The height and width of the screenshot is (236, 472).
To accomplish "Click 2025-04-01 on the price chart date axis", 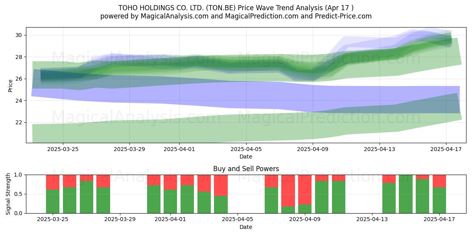I will click(x=179, y=149).
